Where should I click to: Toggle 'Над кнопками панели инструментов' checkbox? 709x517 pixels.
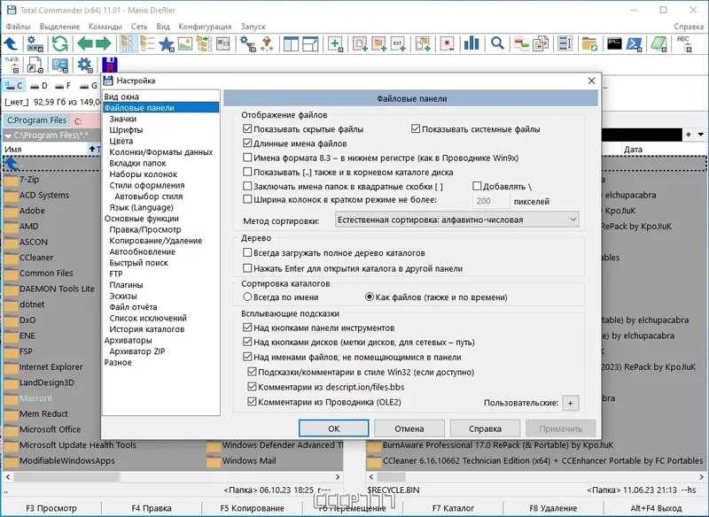(x=247, y=328)
